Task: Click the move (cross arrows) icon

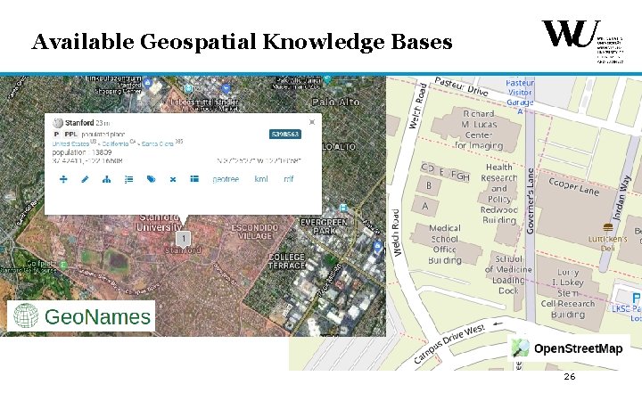Action: point(63,179)
